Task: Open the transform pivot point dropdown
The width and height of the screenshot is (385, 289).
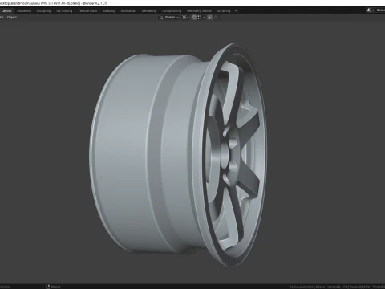Action: [x=185, y=18]
